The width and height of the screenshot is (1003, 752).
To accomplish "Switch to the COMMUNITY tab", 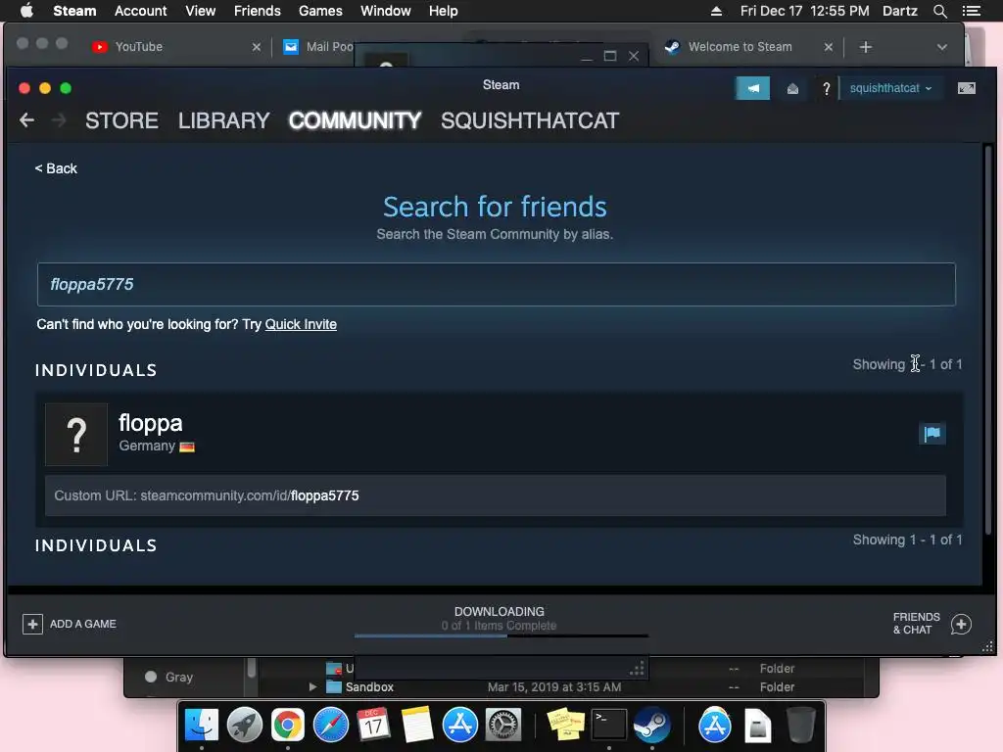I will pos(355,120).
